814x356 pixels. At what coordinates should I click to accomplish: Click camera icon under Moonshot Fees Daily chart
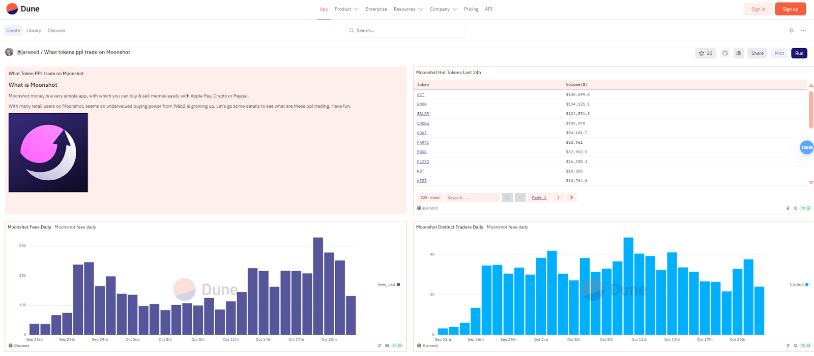[x=387, y=345]
